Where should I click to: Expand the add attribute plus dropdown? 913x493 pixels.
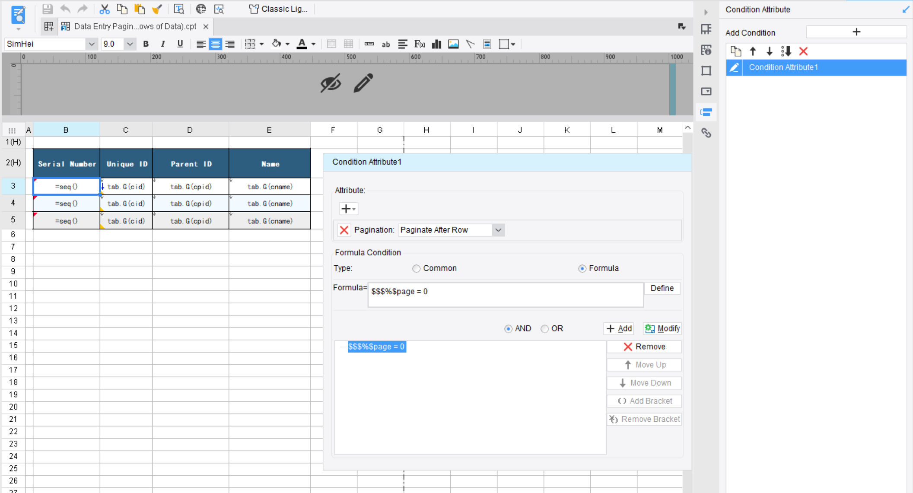[x=348, y=209]
